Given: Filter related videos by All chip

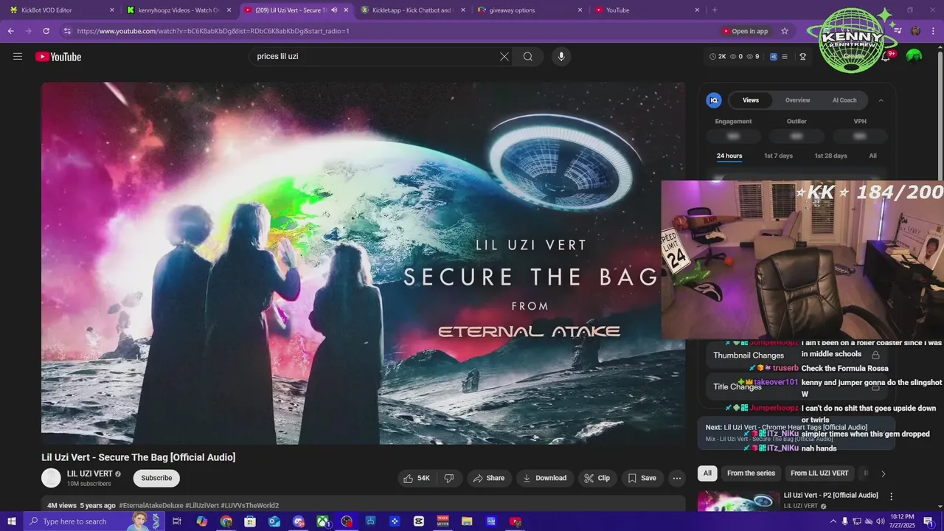Looking at the screenshot, I should (x=707, y=473).
